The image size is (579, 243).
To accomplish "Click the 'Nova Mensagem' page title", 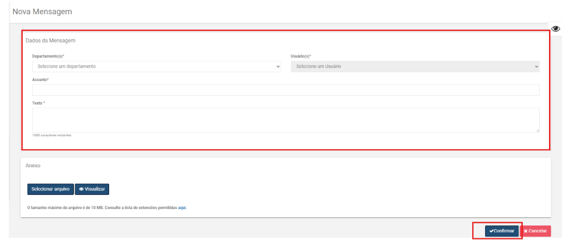I will pos(42,12).
